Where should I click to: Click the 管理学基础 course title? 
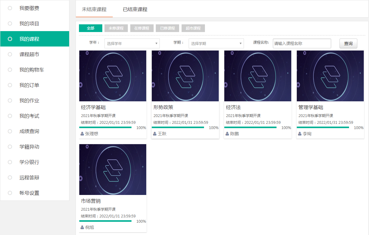click(311, 107)
